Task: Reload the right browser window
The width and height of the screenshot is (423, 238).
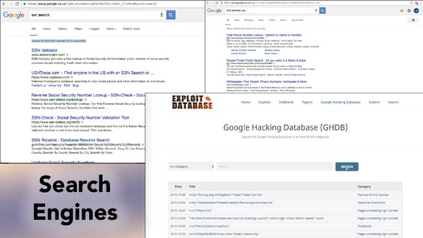Action: 217,3
